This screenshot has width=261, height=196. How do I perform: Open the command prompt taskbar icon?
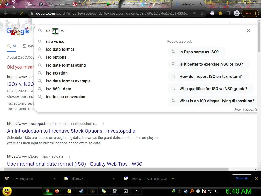[126, 191]
